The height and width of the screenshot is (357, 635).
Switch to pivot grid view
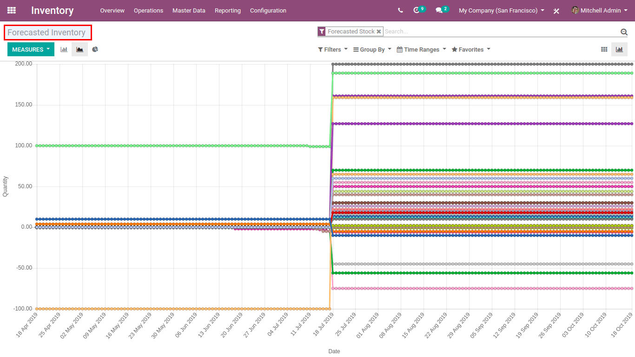point(604,49)
